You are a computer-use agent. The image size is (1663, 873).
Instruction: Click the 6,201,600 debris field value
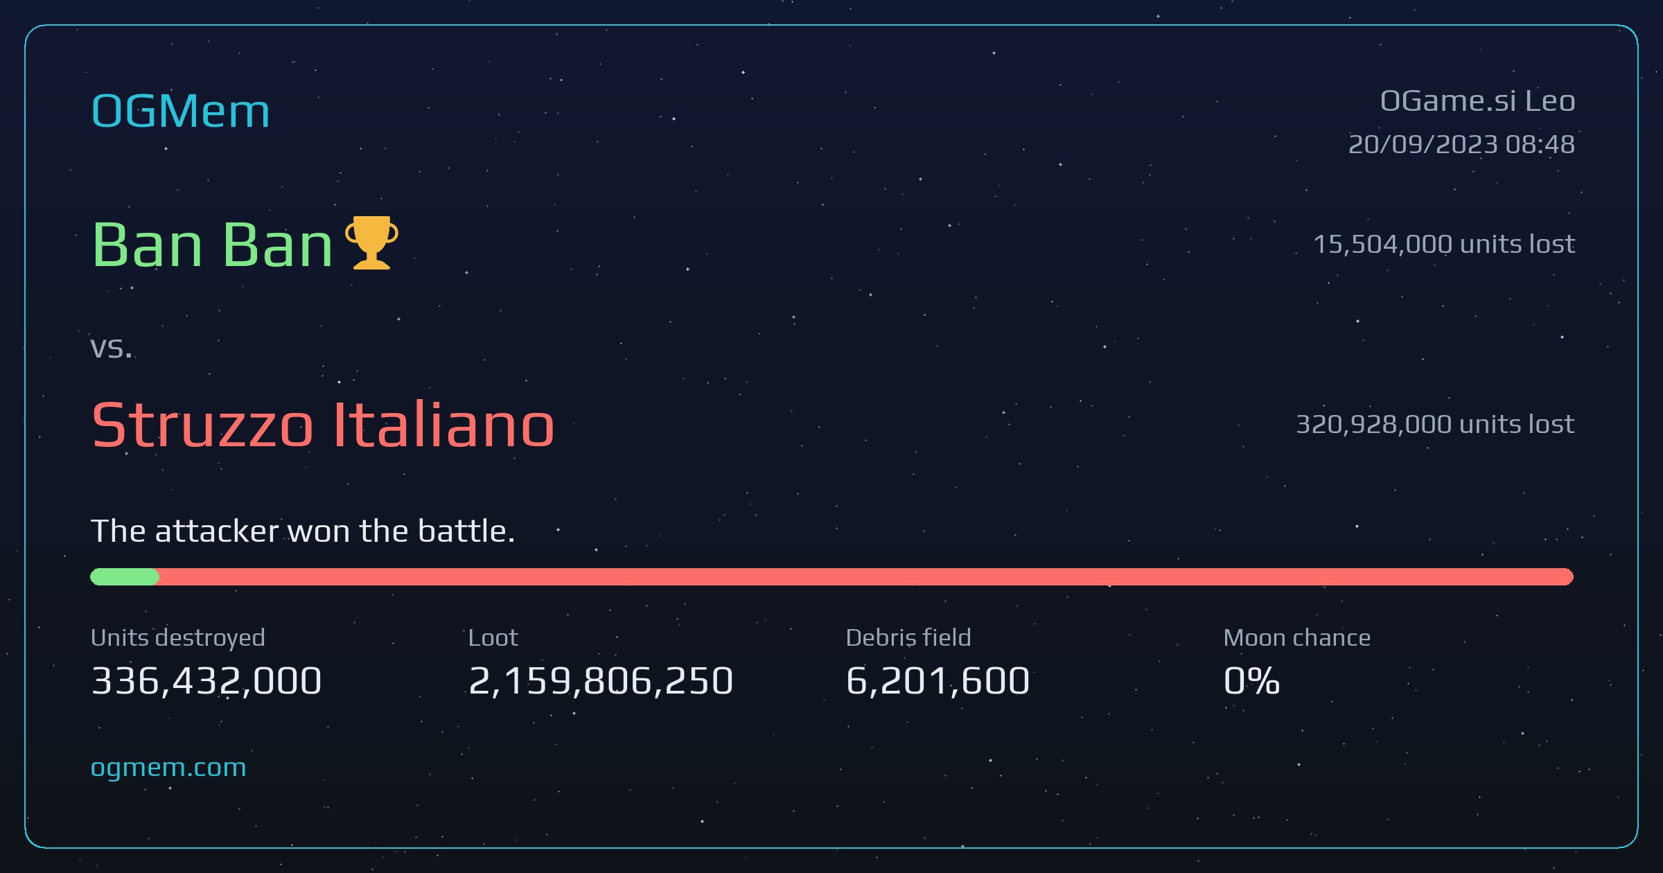point(938,680)
